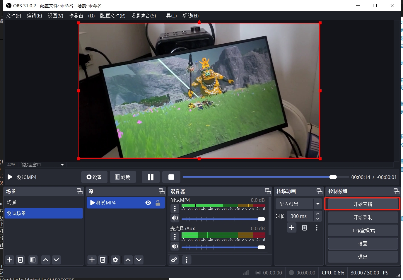403x280 pixels.
Task: Open advanced audio properties gears icon
Action: 174,260
